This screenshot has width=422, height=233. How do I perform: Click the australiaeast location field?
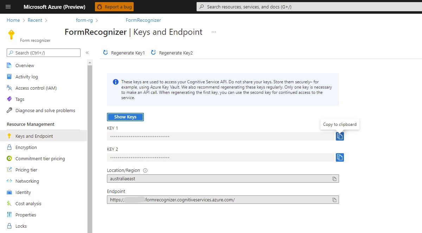pos(223,179)
